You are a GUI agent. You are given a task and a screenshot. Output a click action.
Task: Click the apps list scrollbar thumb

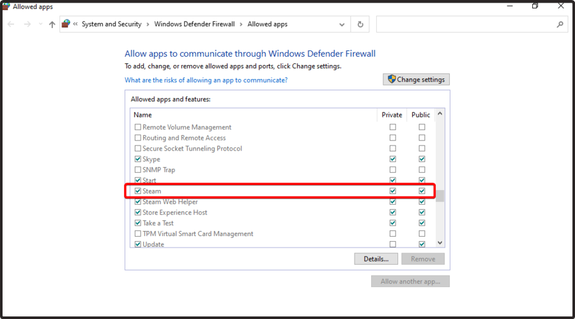(x=440, y=196)
